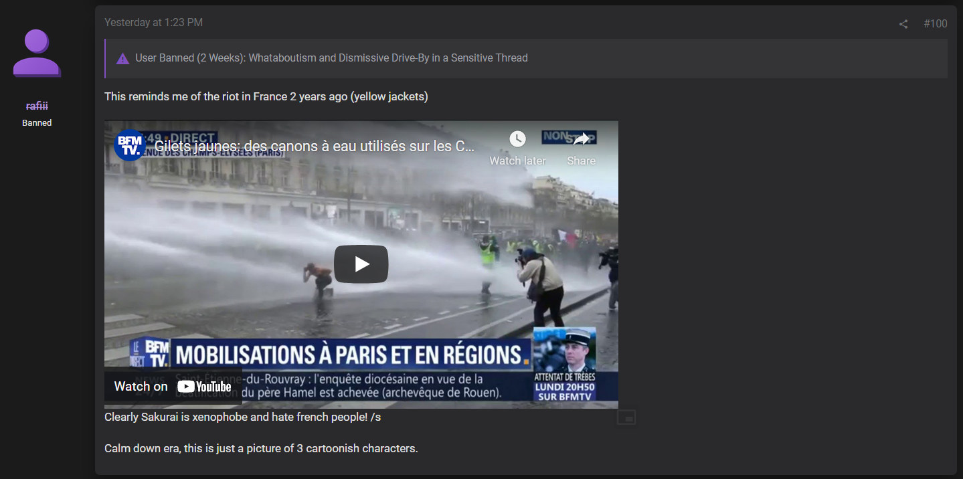Click Watch on YouTube button

(x=173, y=386)
